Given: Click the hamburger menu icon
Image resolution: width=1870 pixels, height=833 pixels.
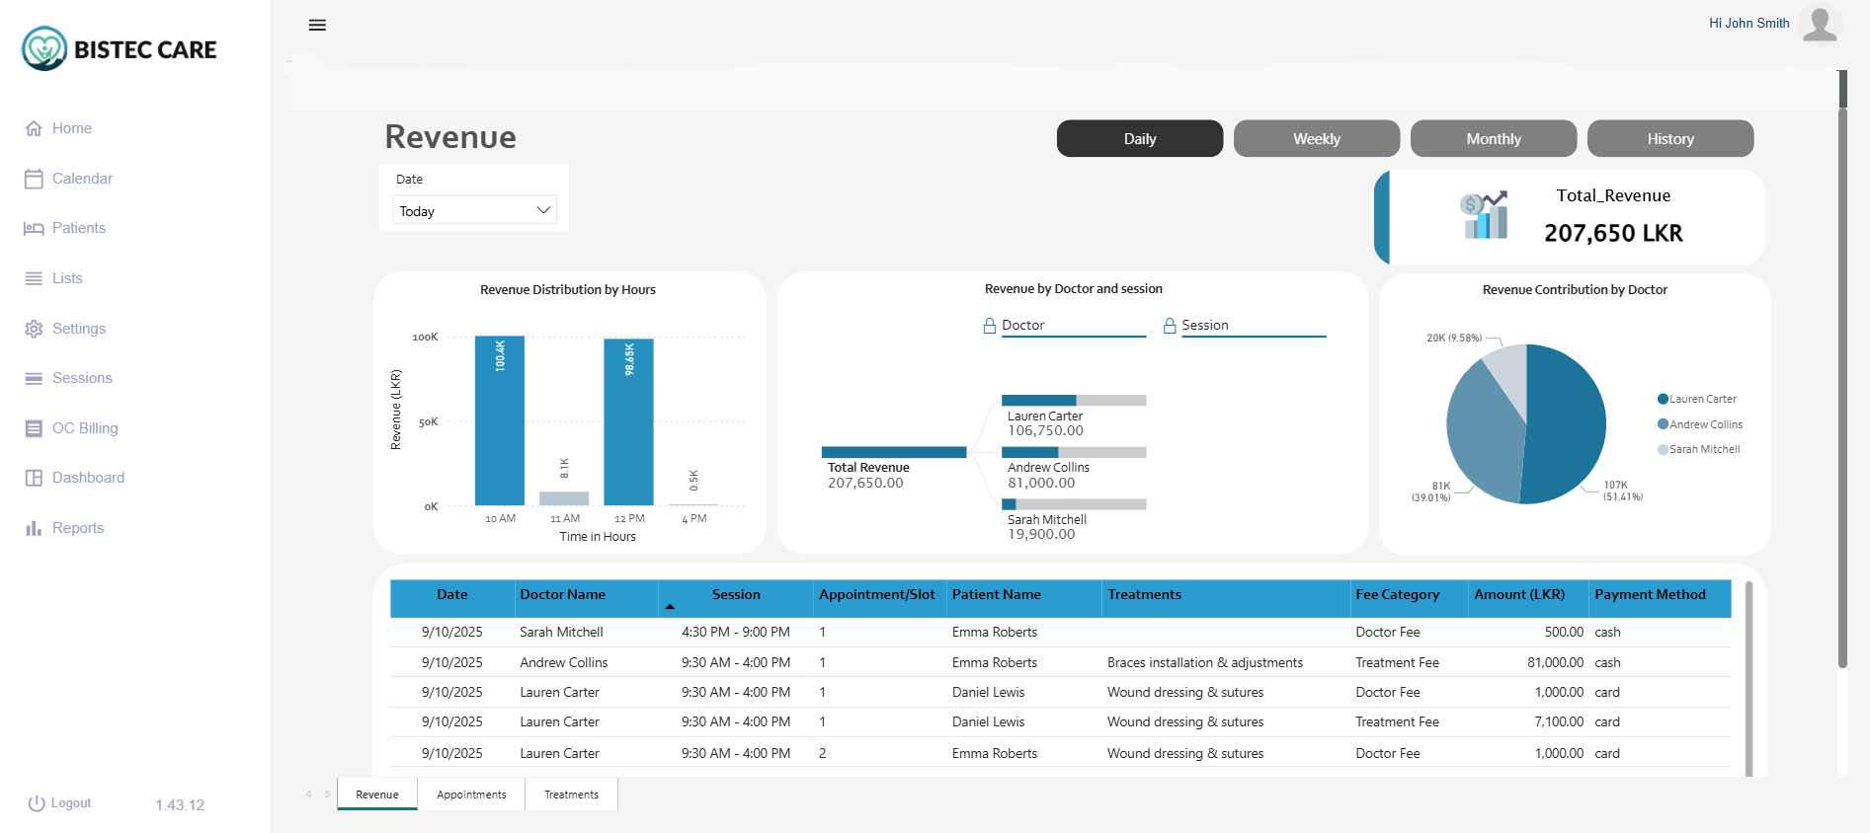Looking at the screenshot, I should (x=317, y=26).
